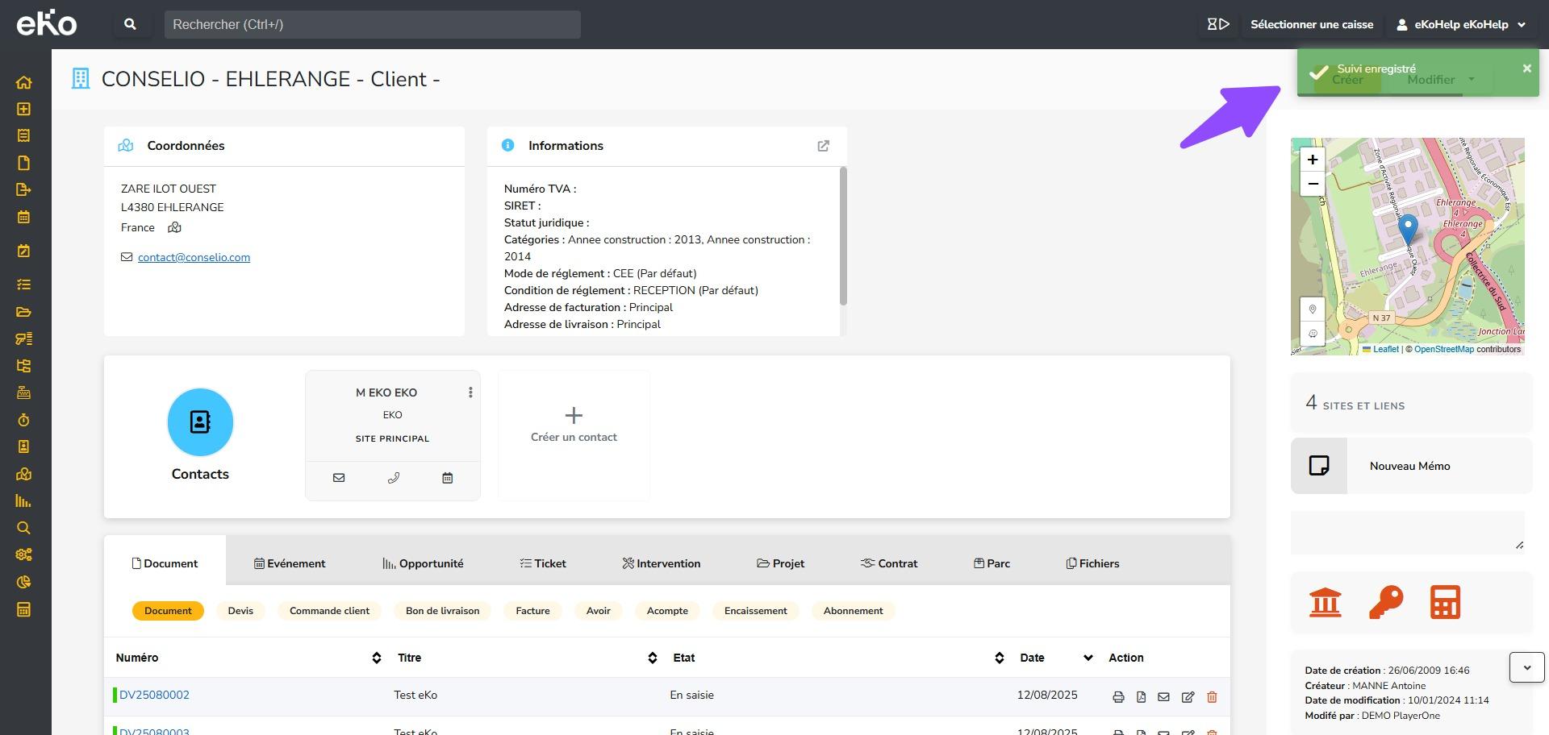Open Informations panel external link icon
This screenshot has width=1549, height=735.
[x=823, y=146]
